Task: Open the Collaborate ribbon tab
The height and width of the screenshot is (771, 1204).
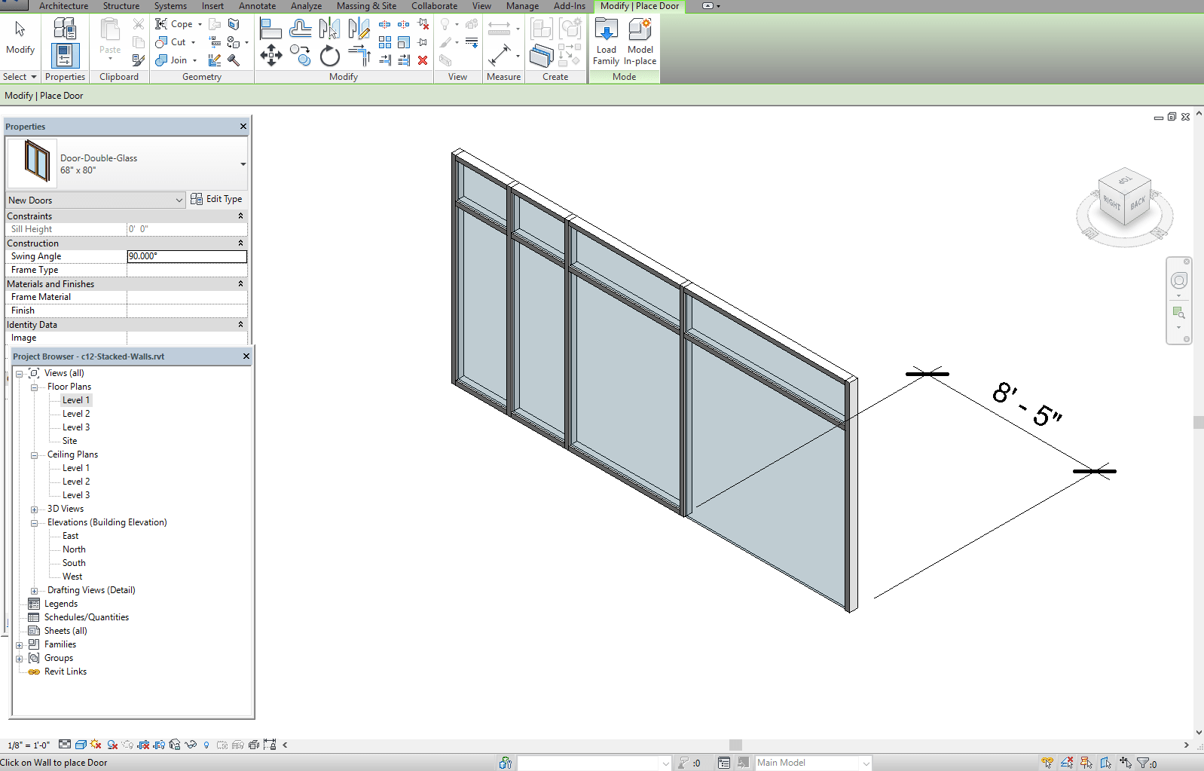Action: 434,6
